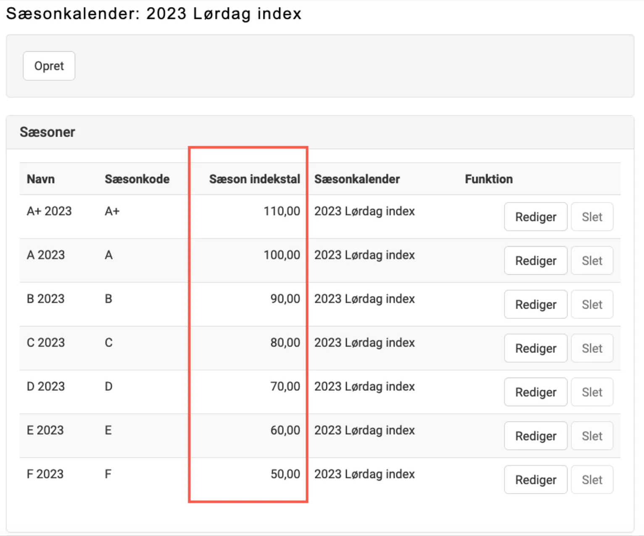644x536 pixels.
Task: Click Rediger for A 2023
Action: point(536,260)
